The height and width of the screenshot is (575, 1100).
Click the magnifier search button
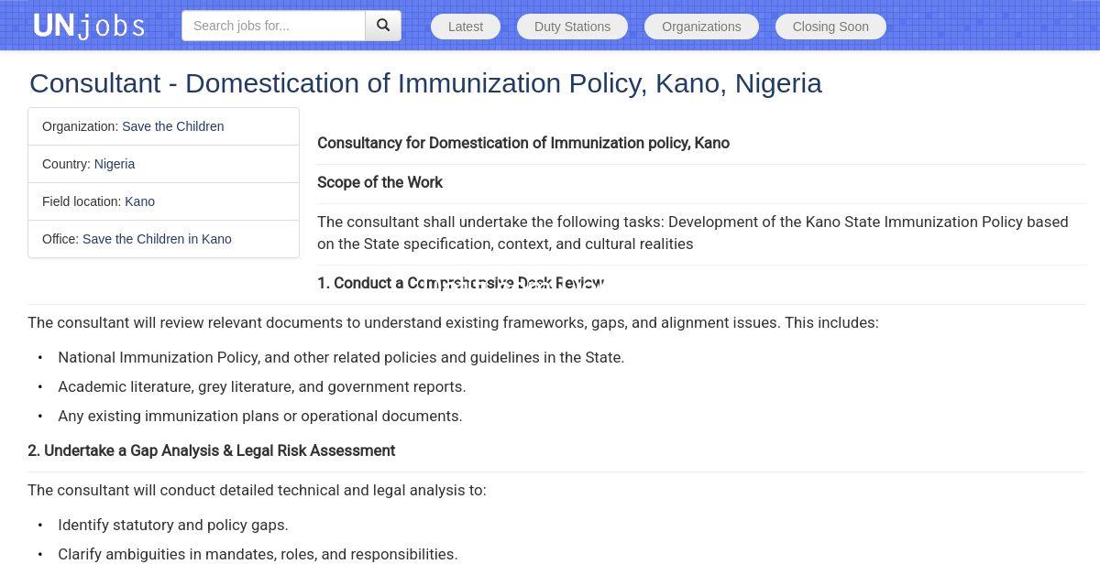383,26
